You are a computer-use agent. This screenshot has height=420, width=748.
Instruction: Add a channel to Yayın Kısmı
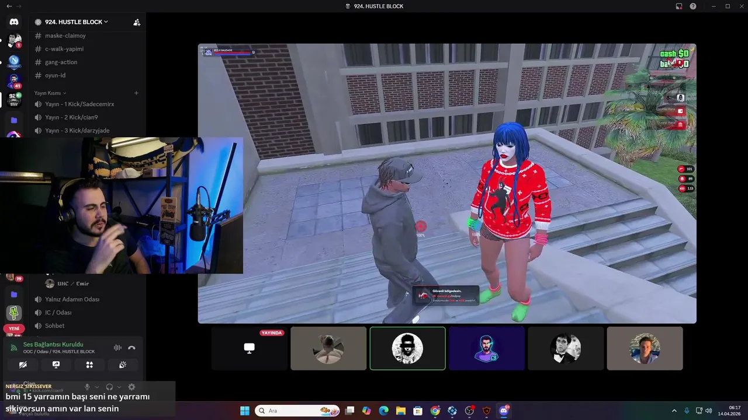136,93
